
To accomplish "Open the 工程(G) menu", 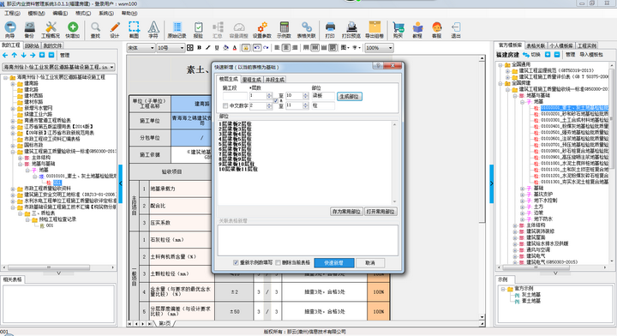I will tap(12, 13).
